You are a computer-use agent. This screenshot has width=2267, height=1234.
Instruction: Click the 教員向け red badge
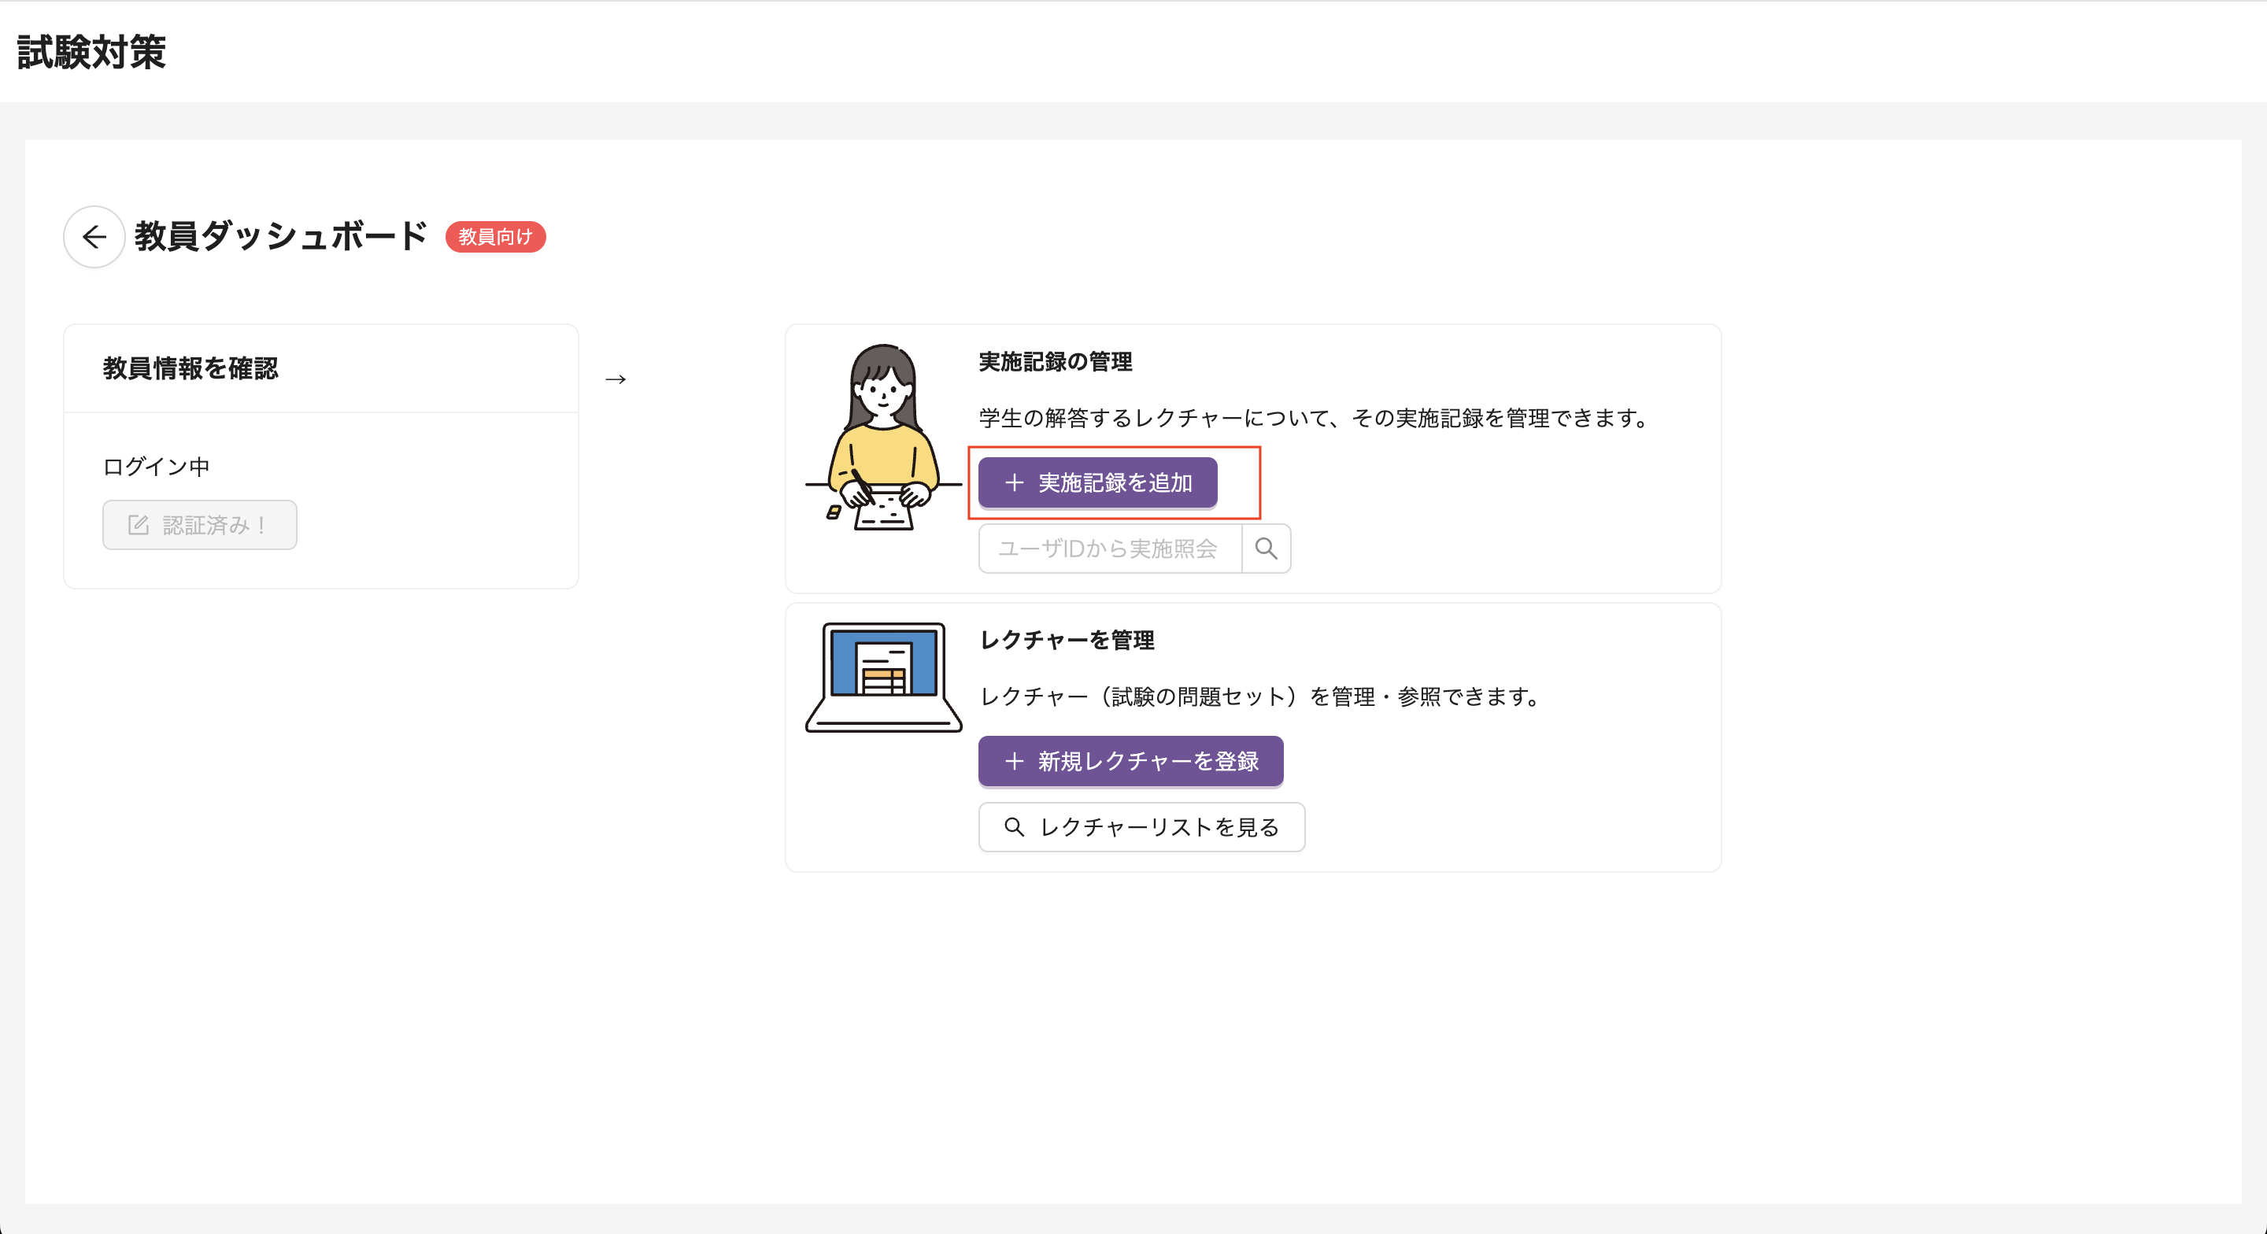point(495,237)
